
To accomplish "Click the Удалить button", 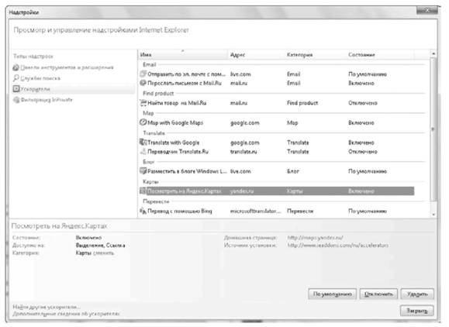I will 417,294.
